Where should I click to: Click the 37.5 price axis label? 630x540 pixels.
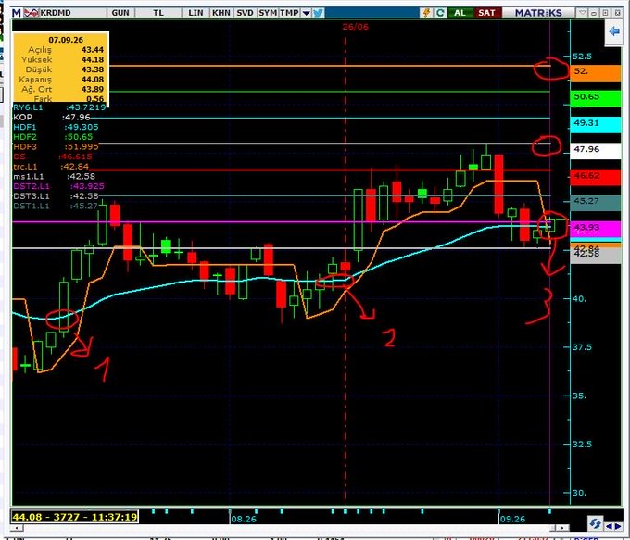point(582,347)
